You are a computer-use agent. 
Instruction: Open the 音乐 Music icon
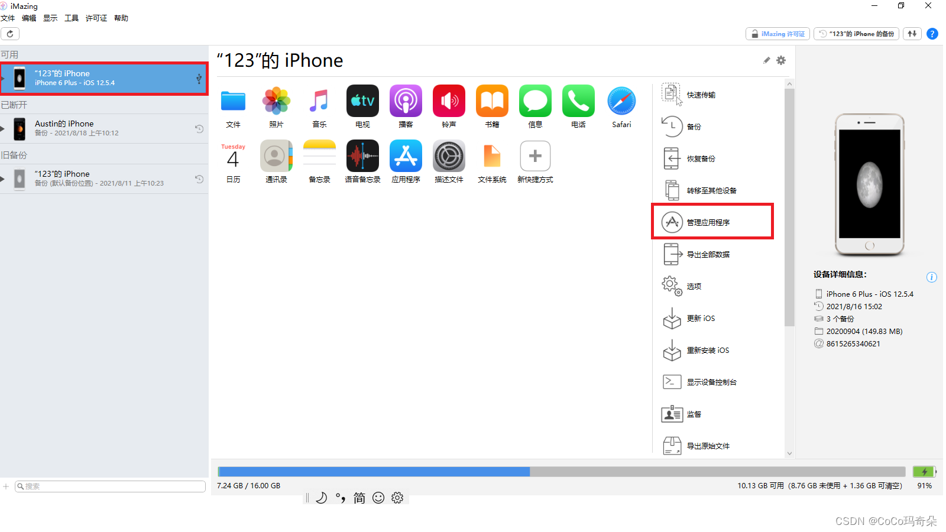point(319,101)
